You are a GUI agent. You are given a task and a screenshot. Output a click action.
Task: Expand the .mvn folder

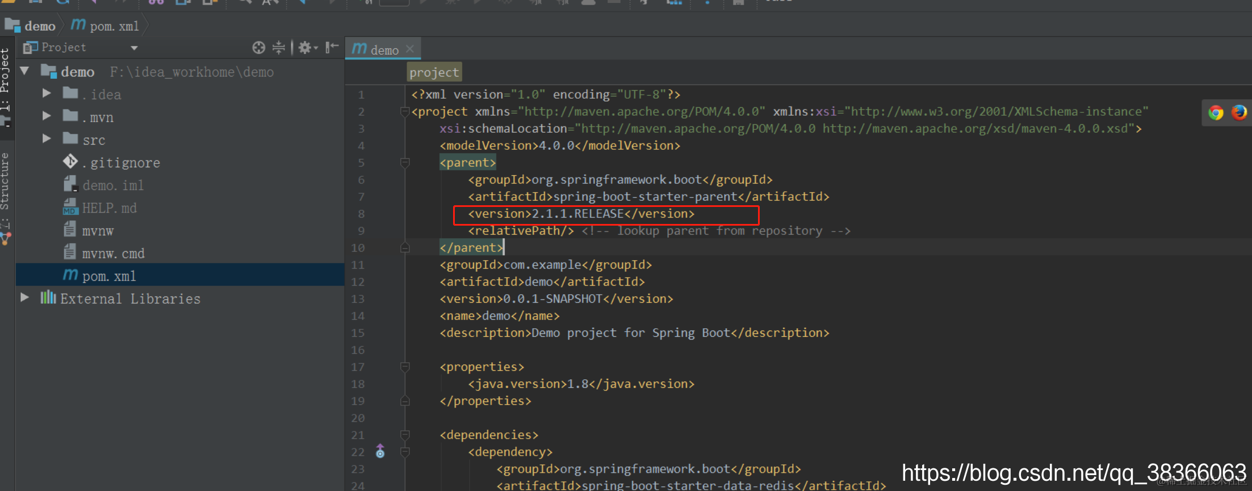point(47,116)
